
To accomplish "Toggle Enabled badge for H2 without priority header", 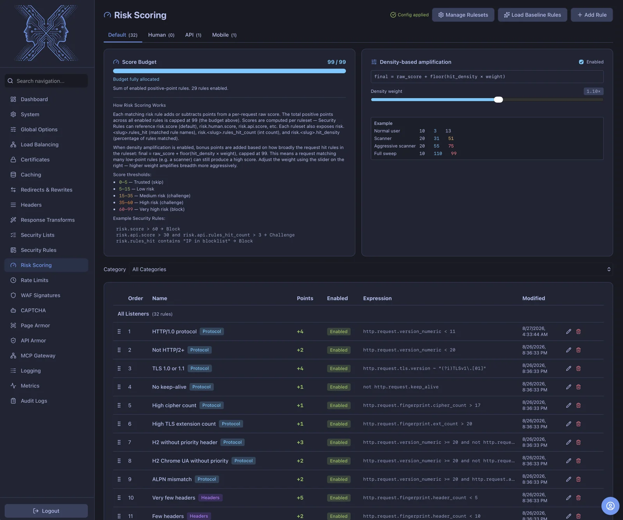I will [x=338, y=442].
